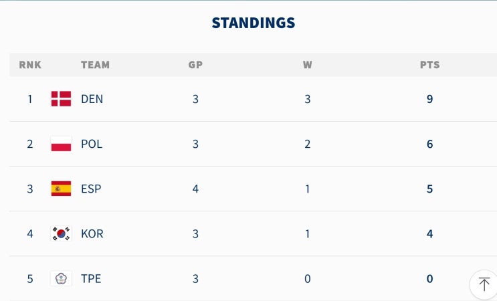Open the DEN team link

tap(92, 99)
